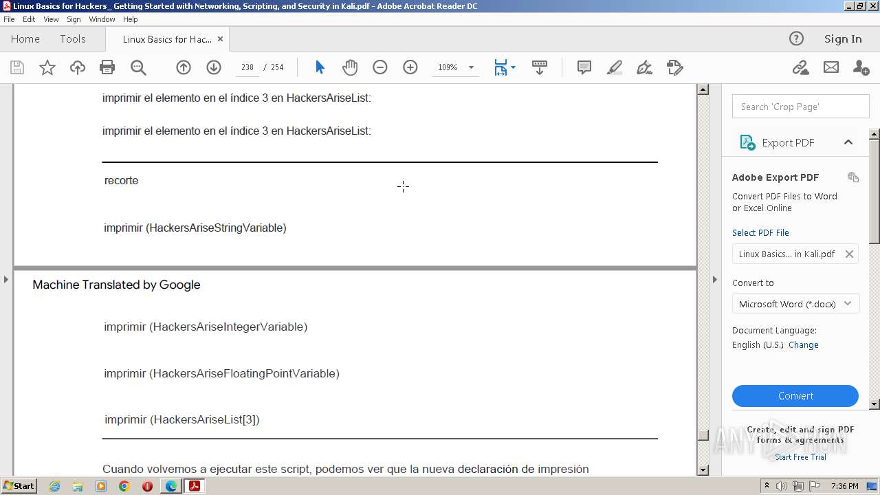Viewport: 880px width, 495px height.
Task: Click the read mode scroll icon
Action: (x=540, y=67)
